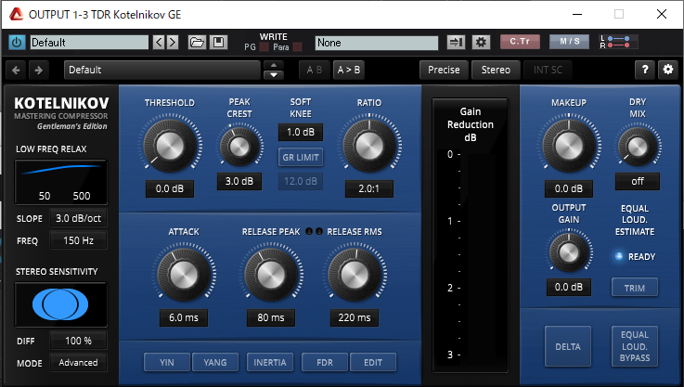This screenshot has width=684, height=387.
Task: Click the Threshold knob
Action: coord(170,145)
